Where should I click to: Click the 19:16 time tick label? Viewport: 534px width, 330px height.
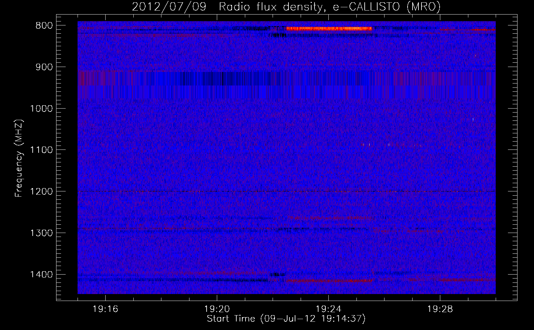(106, 309)
